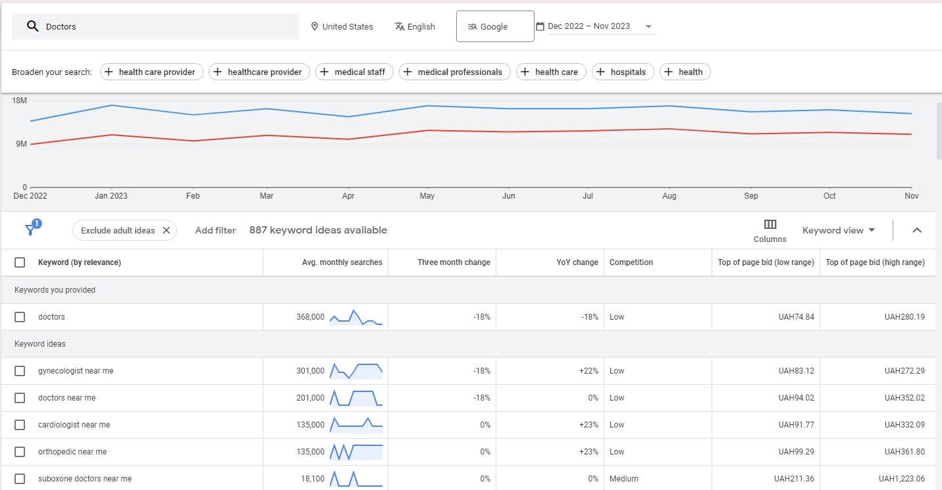Viewport: 942px width, 490px height.
Task: Click the +22% YoY change value
Action: (x=589, y=371)
